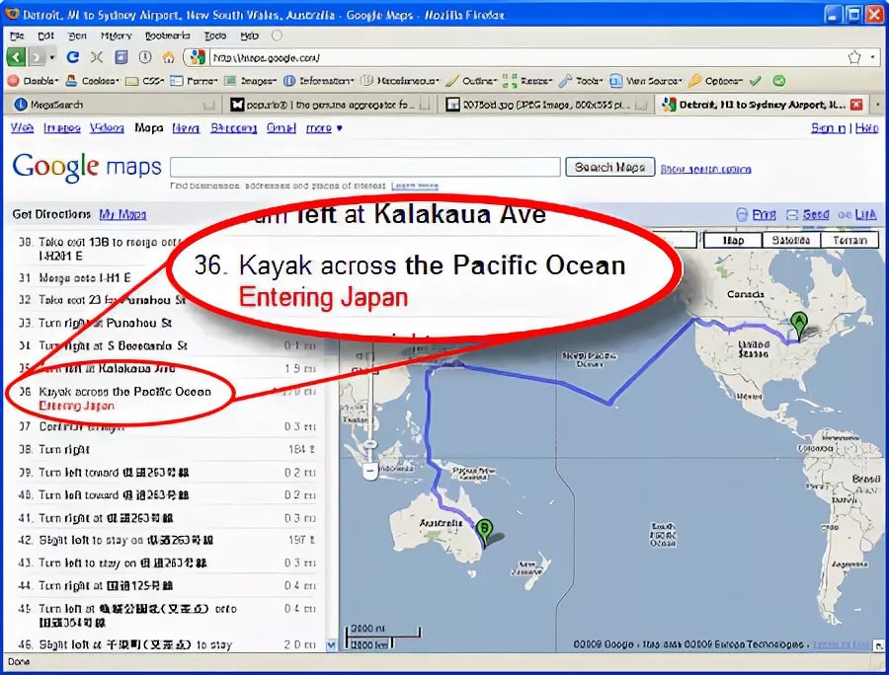
Task: Select marker A on Detroit
Action: [799, 325]
